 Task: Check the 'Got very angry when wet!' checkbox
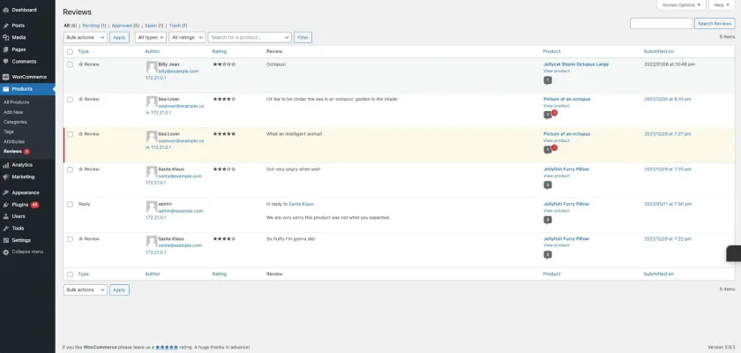pyautogui.click(x=70, y=169)
